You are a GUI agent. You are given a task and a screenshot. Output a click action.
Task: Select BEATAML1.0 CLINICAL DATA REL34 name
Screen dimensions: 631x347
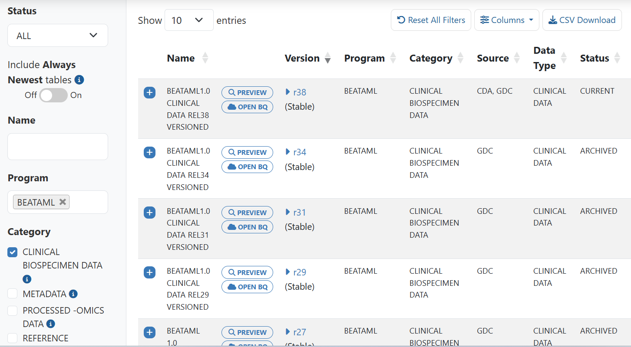[188, 169]
